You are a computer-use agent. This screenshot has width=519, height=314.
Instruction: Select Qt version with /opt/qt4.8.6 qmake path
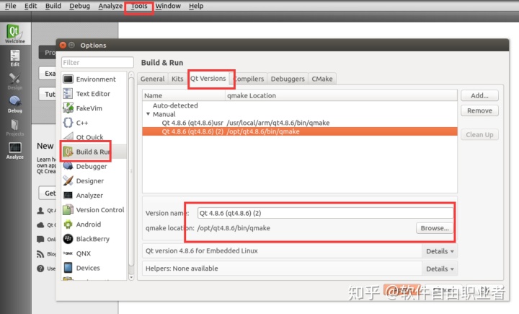[x=300, y=131]
